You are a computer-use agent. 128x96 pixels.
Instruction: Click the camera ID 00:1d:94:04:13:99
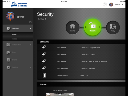tap(60, 90)
